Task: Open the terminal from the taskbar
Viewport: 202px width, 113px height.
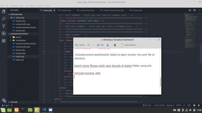Action: 23,110
